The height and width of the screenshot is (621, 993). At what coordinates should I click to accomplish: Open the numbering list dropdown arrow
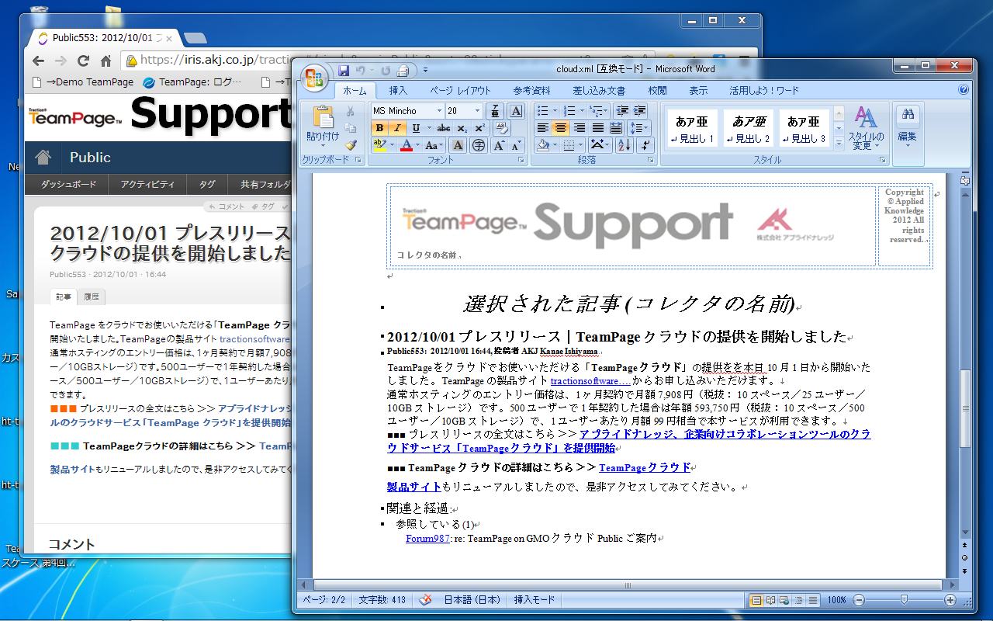(582, 111)
